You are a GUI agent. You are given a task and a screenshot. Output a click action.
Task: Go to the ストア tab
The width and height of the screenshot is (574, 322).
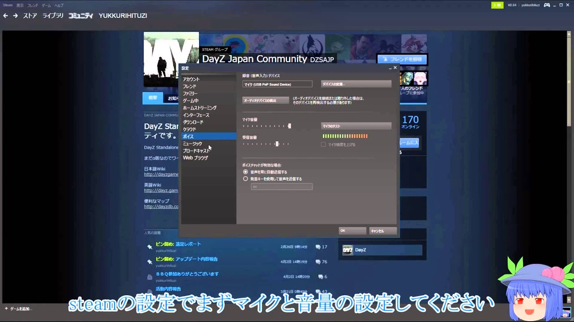click(30, 16)
